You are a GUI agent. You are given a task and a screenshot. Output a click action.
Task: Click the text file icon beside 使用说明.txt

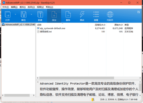pyautogui.click(x=38, y=32)
